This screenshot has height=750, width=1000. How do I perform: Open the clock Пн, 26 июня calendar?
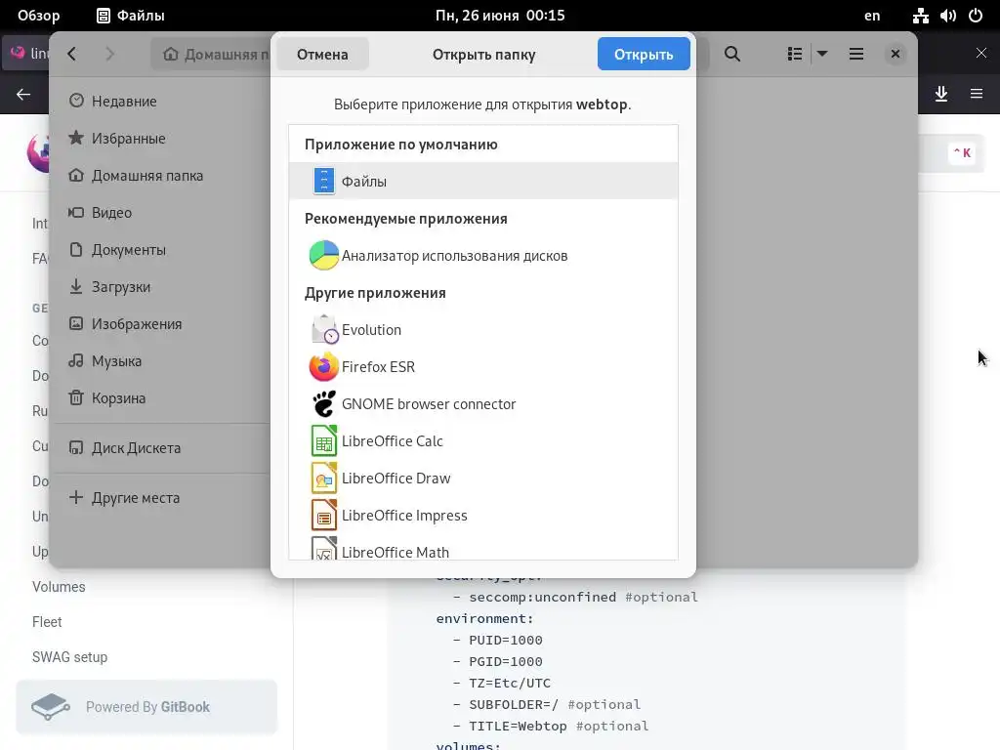click(500, 16)
